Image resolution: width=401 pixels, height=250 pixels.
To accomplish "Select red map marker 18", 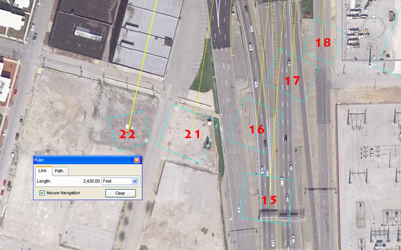I will point(323,43).
